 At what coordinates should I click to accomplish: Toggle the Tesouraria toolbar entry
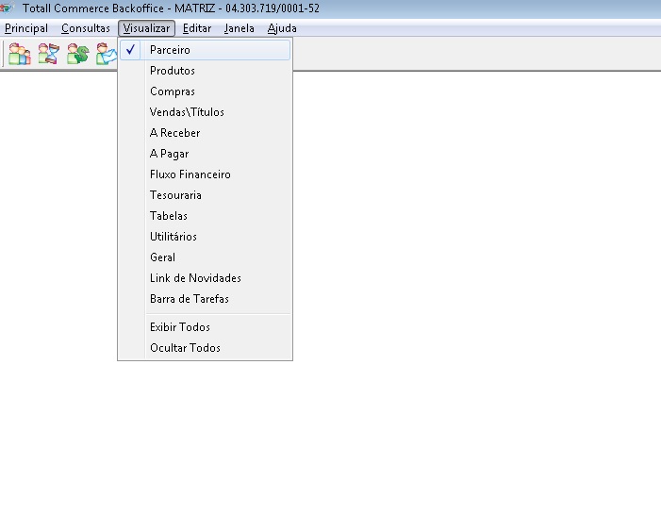pyautogui.click(x=205, y=195)
